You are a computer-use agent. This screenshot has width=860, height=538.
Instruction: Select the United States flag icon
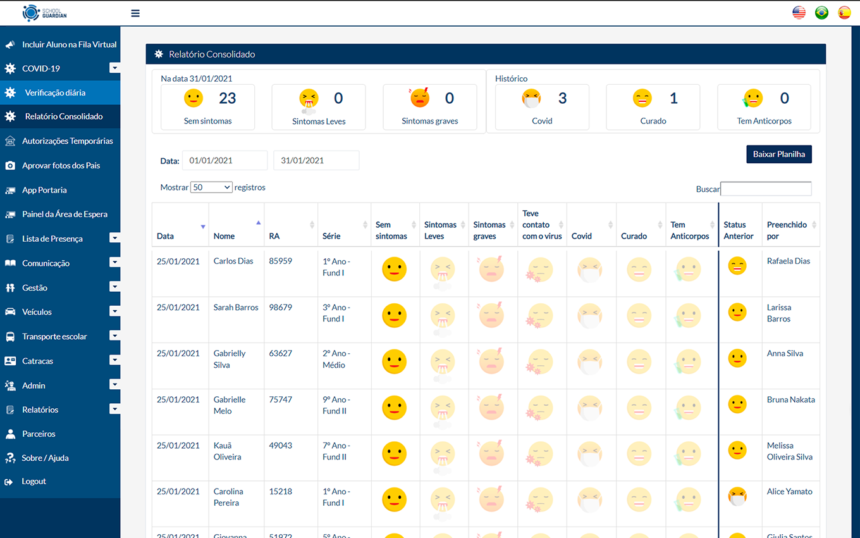point(799,13)
